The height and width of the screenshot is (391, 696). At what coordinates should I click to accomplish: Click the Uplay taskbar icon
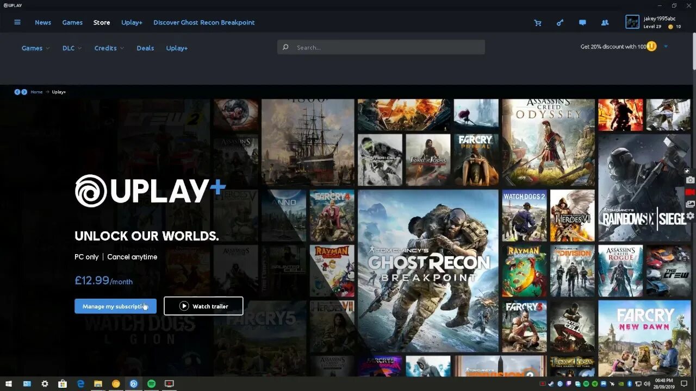pyautogui.click(x=134, y=384)
